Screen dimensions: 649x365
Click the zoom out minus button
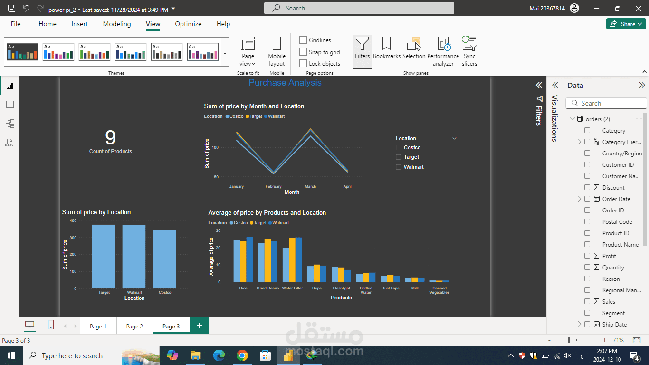(x=550, y=340)
